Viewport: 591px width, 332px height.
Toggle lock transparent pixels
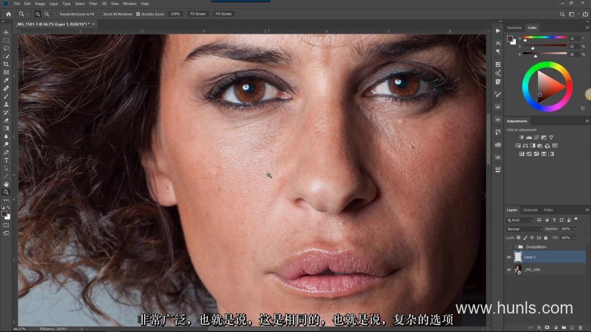click(x=518, y=238)
